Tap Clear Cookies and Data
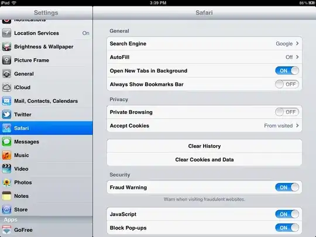Screen dimensions: 316x237 pos(204,159)
